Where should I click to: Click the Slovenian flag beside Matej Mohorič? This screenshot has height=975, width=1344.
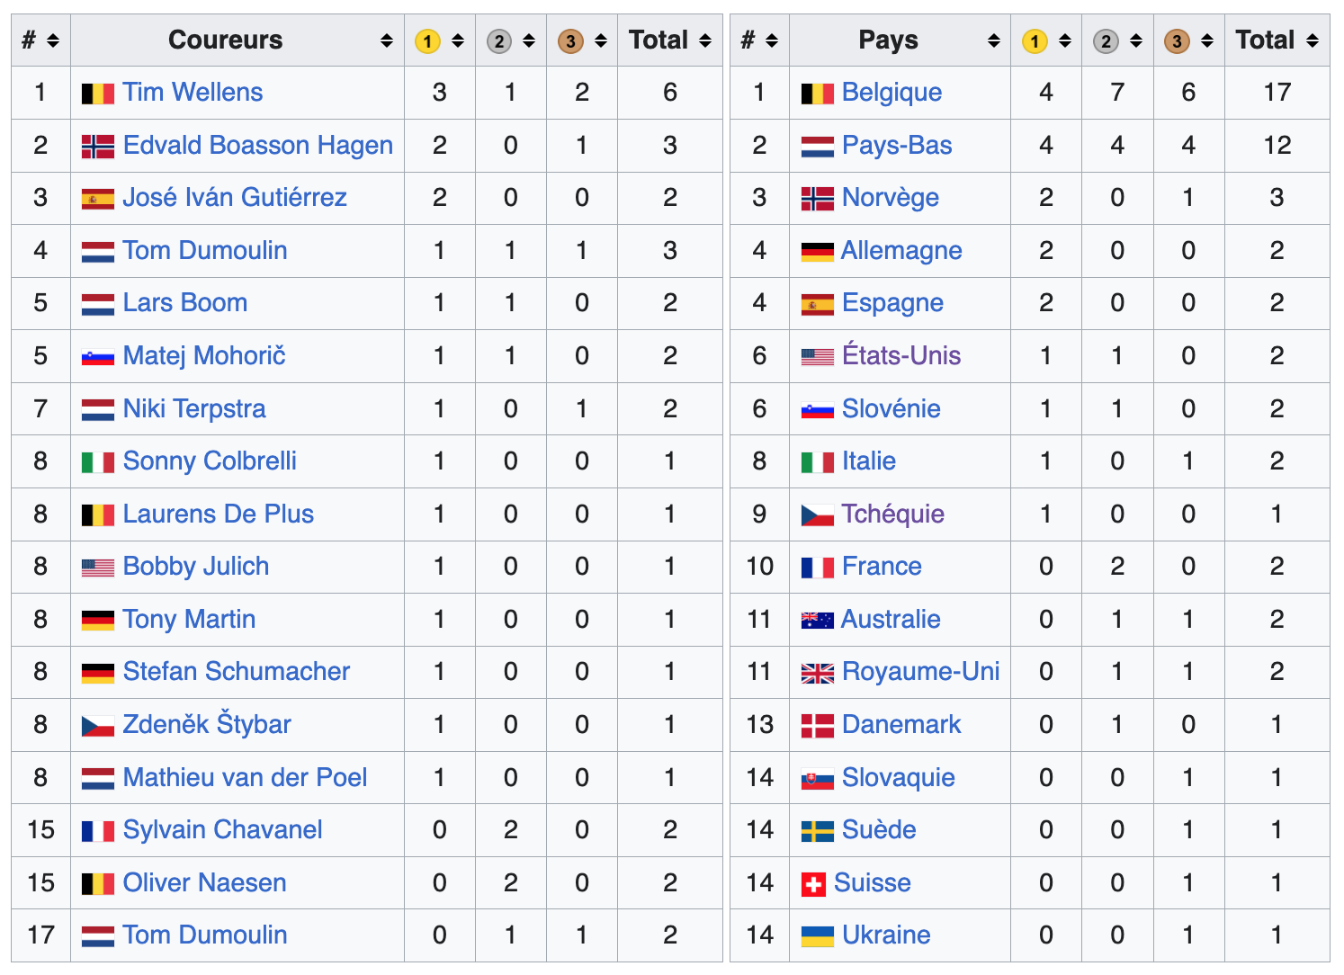pyautogui.click(x=98, y=357)
